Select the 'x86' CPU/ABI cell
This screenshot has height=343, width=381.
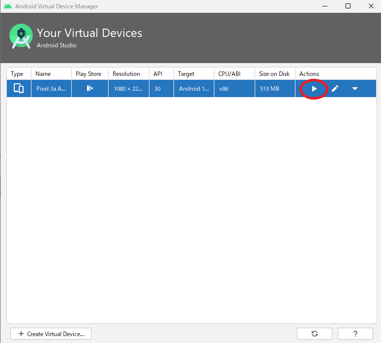coord(234,88)
